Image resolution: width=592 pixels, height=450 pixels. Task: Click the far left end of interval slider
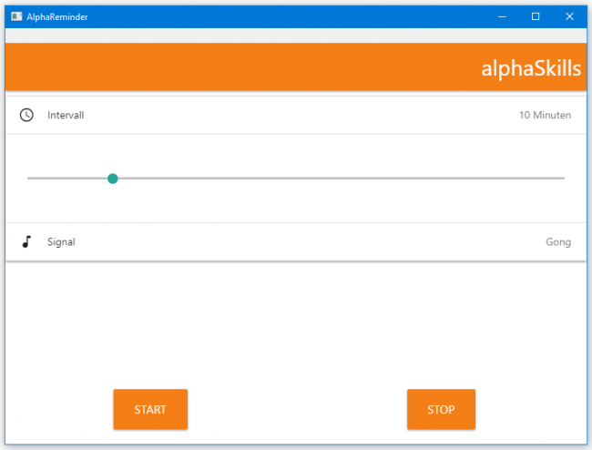[29, 179]
